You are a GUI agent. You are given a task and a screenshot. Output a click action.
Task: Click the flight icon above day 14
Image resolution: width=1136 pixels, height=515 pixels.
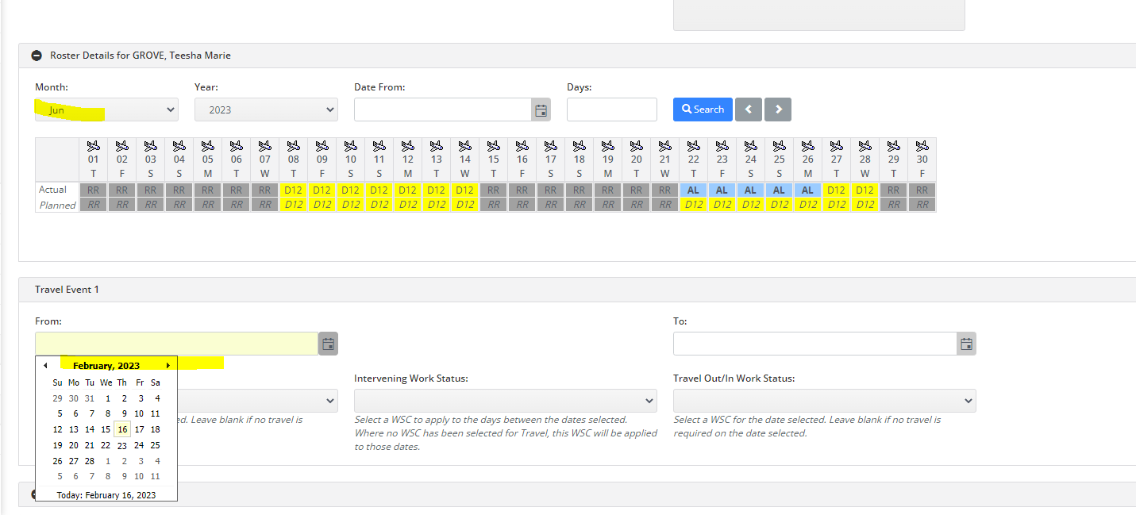point(465,146)
